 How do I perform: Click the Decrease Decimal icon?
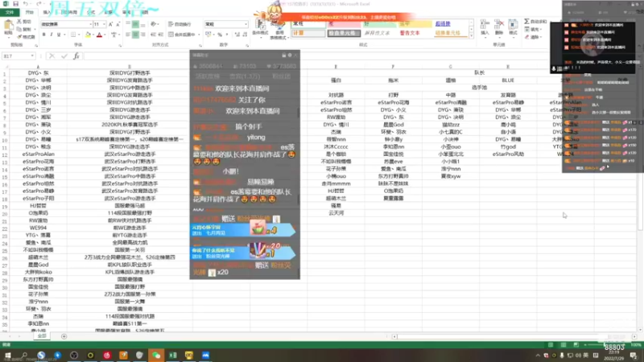[245, 35]
